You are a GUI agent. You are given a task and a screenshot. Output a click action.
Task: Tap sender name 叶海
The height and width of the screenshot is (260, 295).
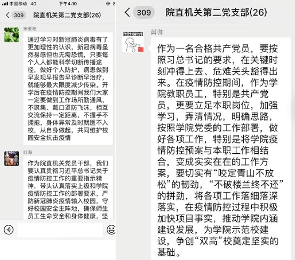tap(28, 152)
